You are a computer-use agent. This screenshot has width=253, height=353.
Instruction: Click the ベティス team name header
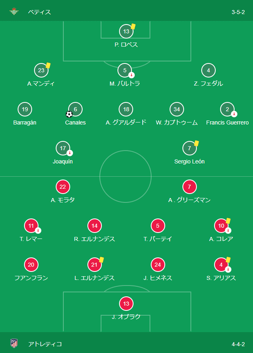click(x=39, y=12)
